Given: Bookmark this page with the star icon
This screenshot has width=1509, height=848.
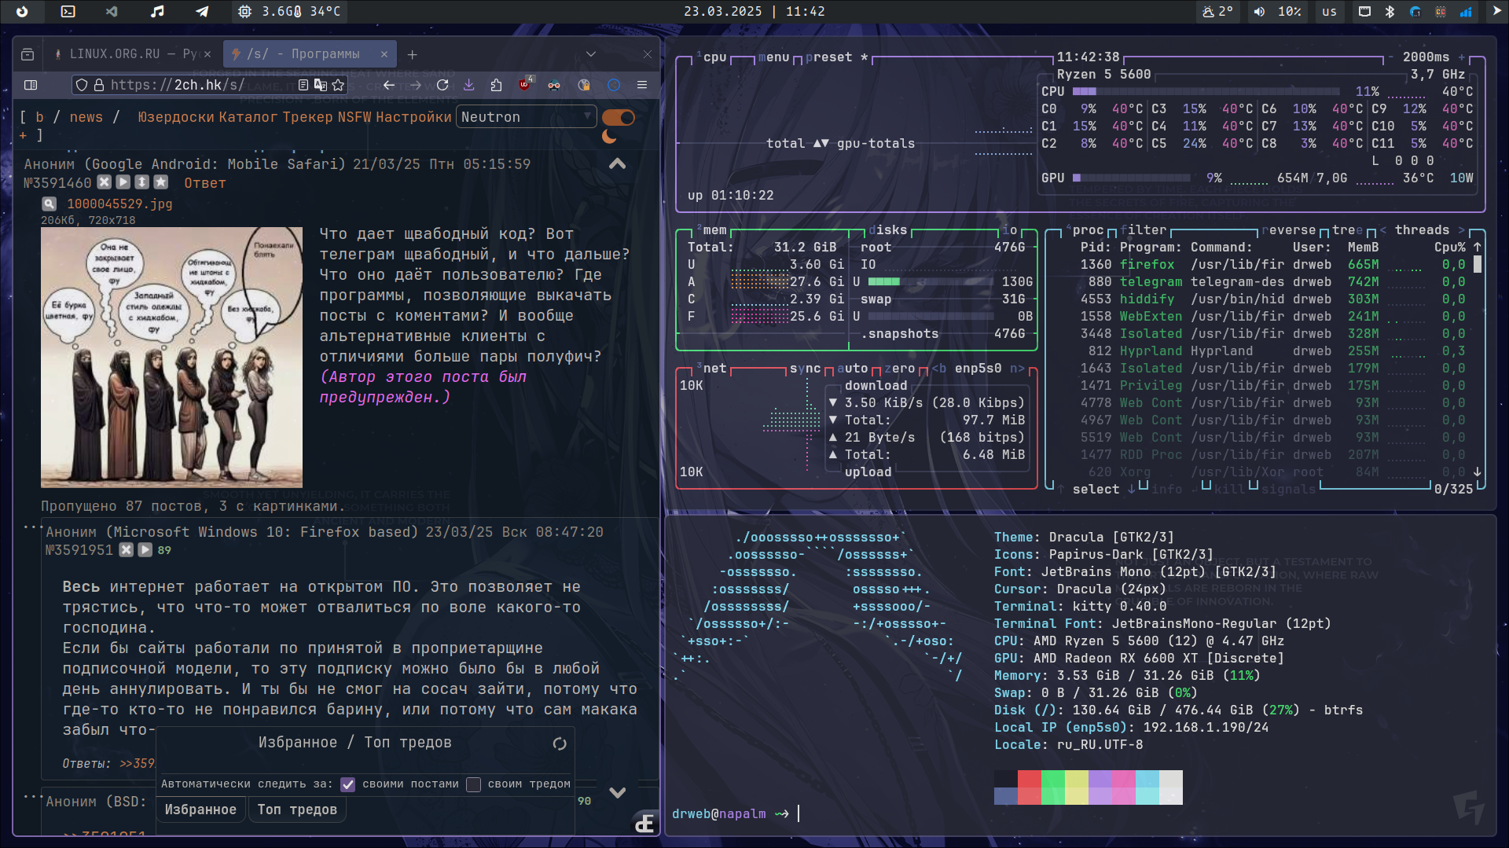Looking at the screenshot, I should (339, 85).
